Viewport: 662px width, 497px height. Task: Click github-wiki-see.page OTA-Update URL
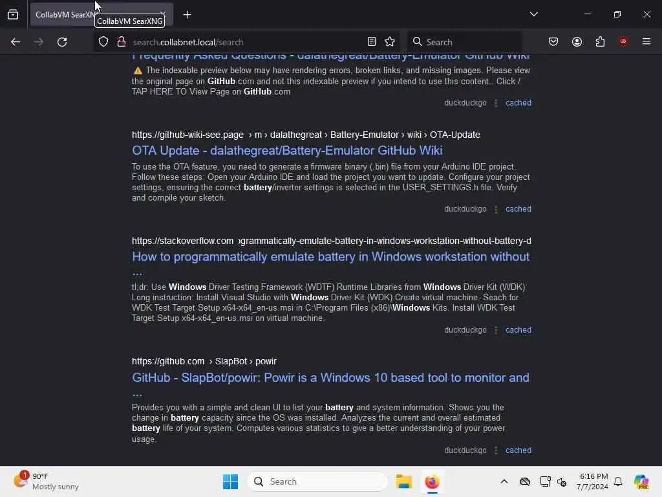(x=306, y=135)
